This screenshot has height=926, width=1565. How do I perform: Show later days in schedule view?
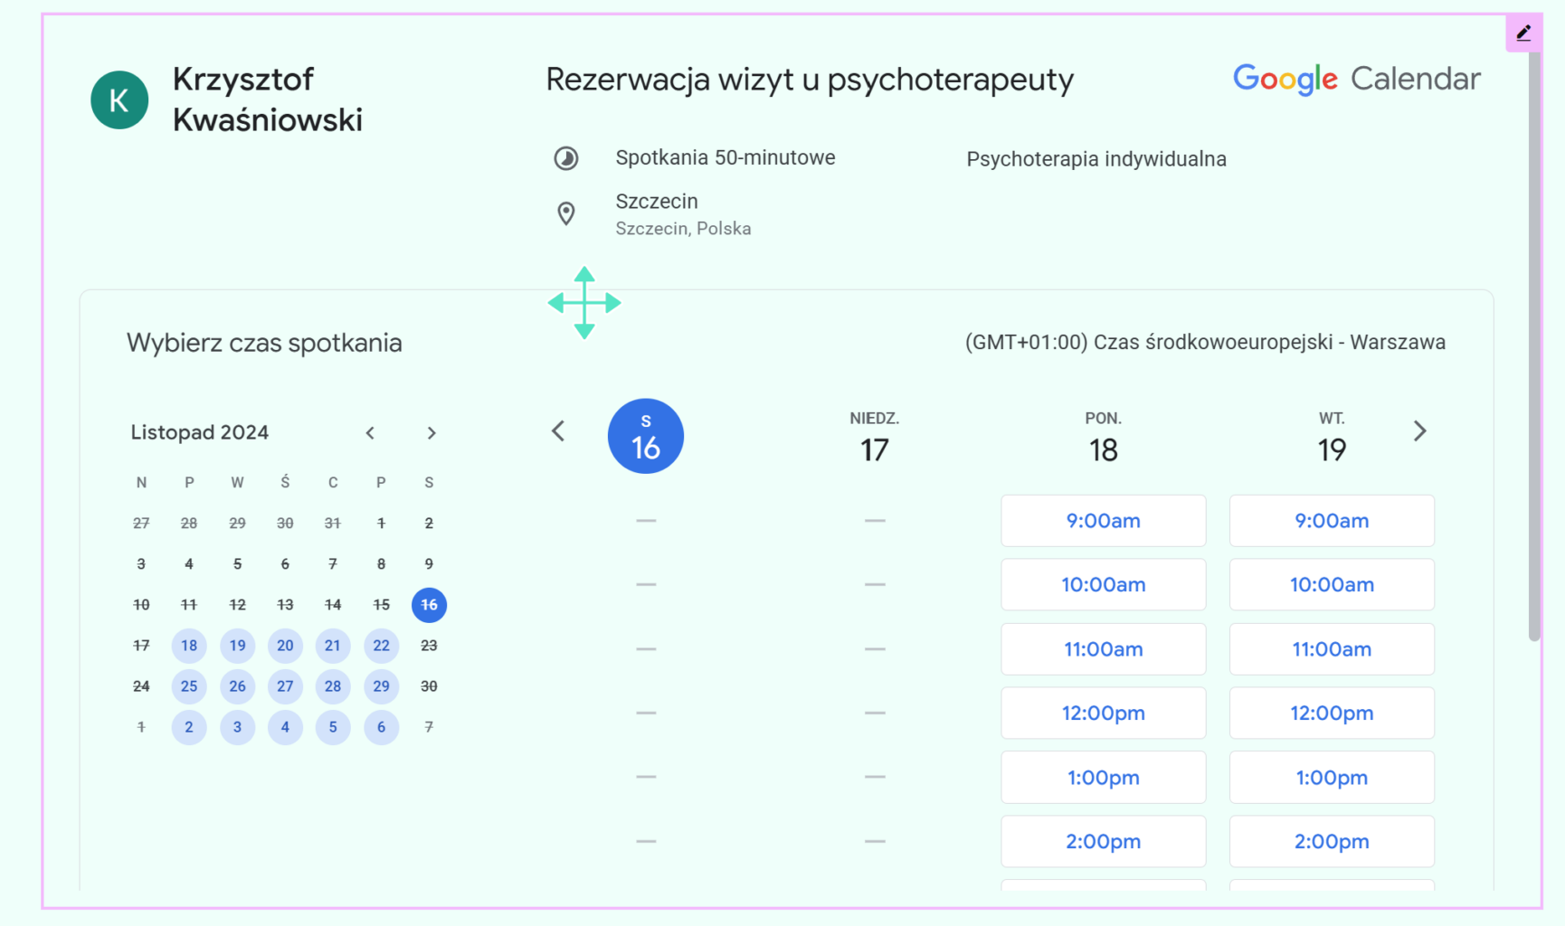tap(1419, 431)
